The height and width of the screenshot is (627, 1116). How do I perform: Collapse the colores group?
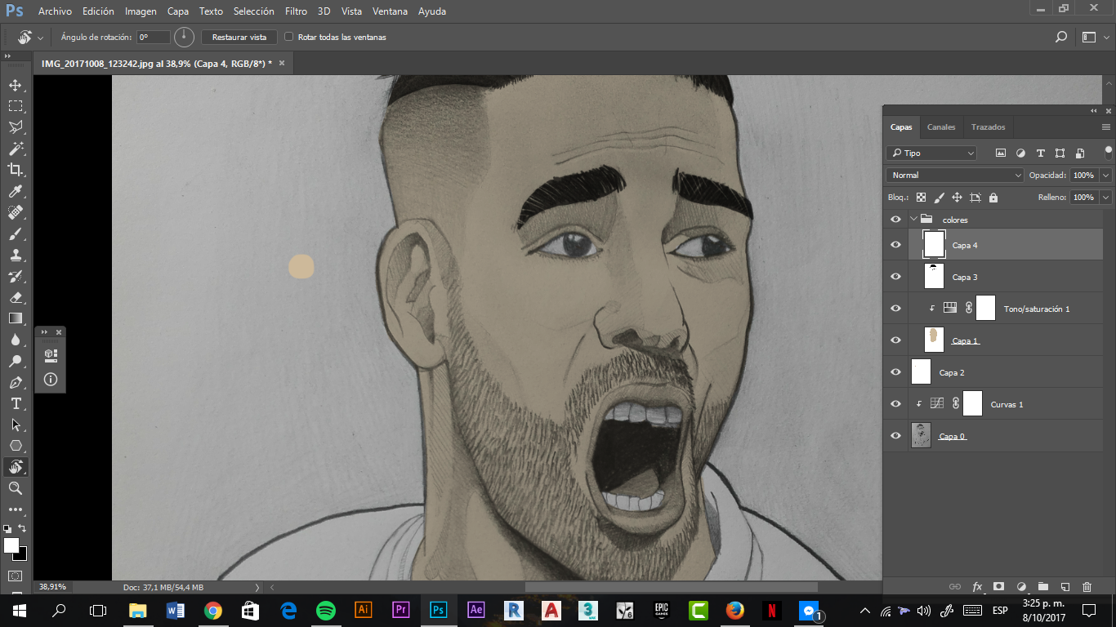(x=913, y=220)
